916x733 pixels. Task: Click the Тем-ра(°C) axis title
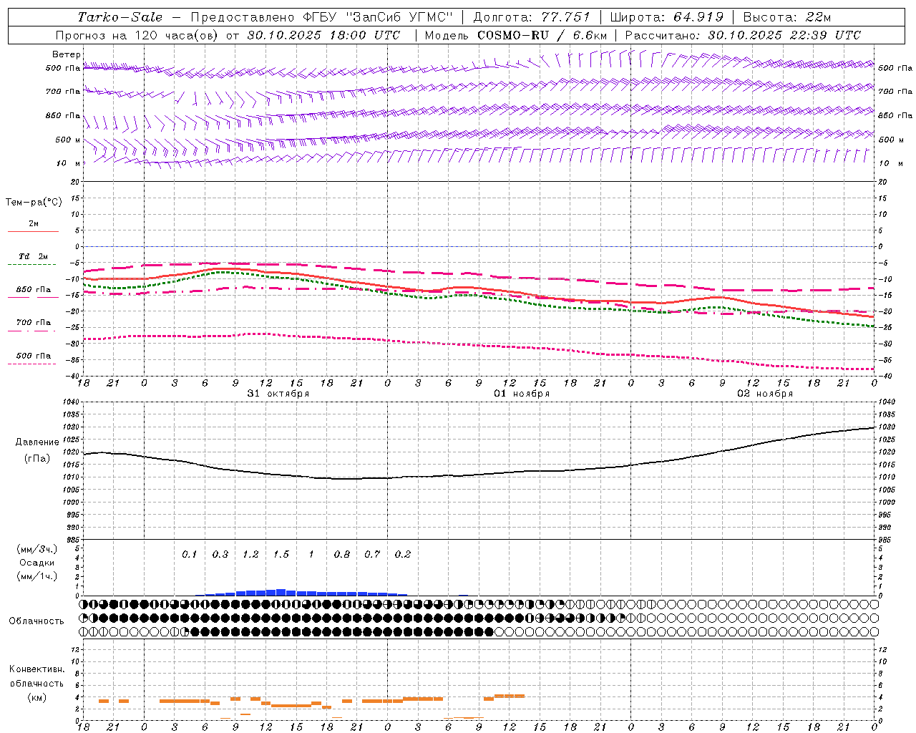(34, 203)
